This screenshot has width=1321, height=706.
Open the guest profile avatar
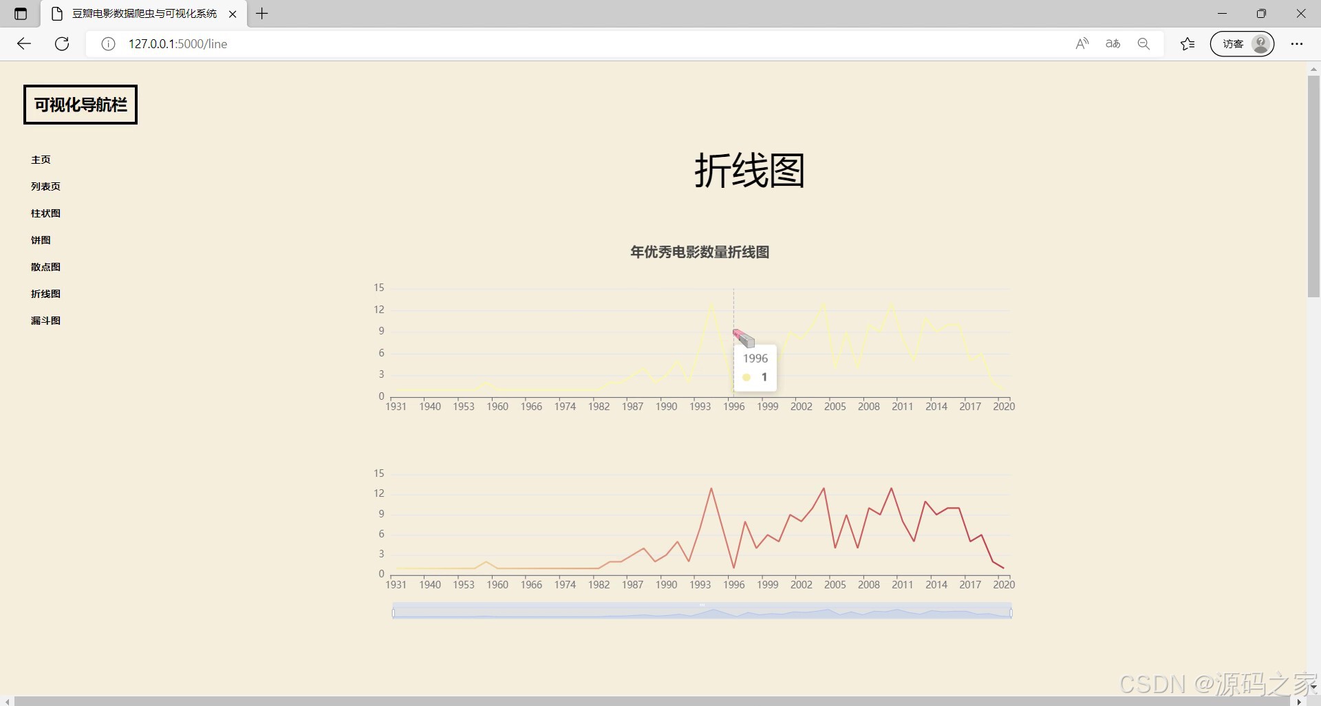[x=1260, y=43]
